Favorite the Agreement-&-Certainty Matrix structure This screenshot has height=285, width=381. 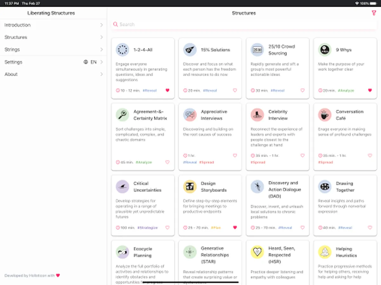167,162
